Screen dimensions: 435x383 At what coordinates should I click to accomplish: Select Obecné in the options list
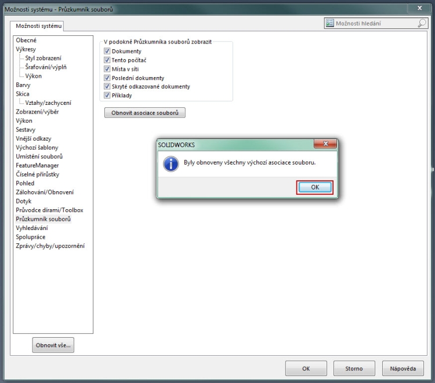(26, 40)
